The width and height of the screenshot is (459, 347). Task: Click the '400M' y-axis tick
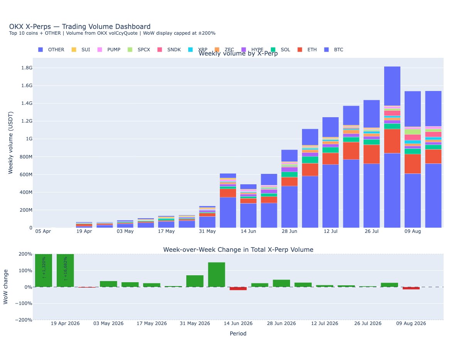26,192
